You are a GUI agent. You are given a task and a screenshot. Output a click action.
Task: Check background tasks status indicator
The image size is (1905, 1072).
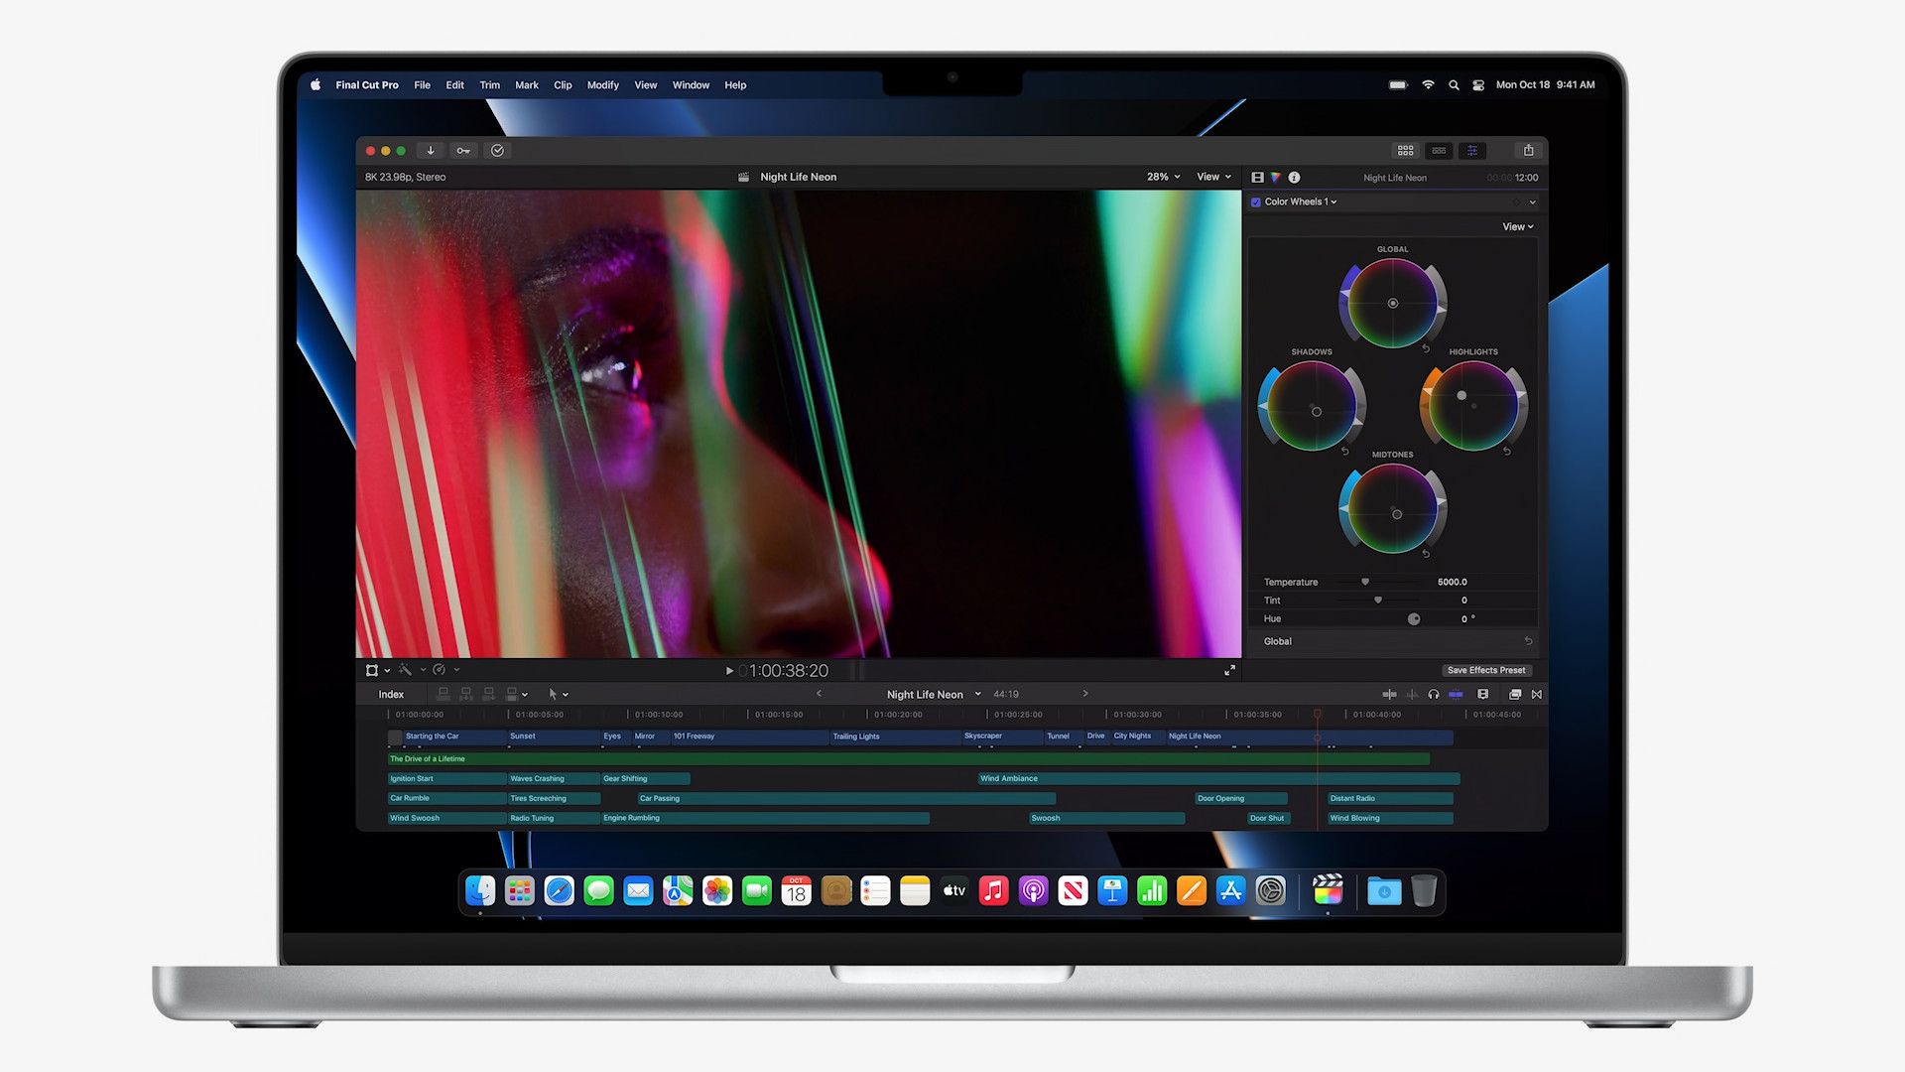[497, 150]
